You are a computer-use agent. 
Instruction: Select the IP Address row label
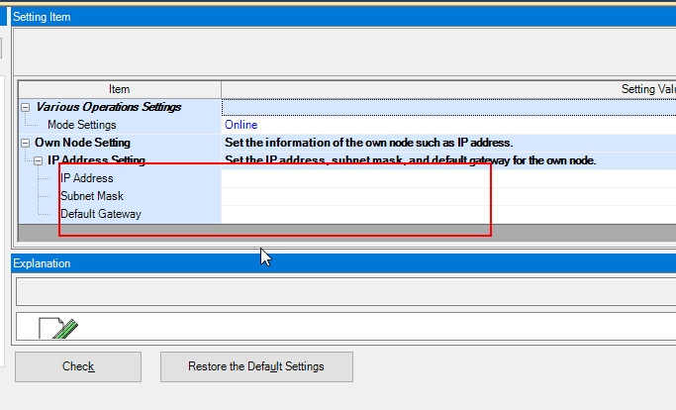click(x=87, y=178)
